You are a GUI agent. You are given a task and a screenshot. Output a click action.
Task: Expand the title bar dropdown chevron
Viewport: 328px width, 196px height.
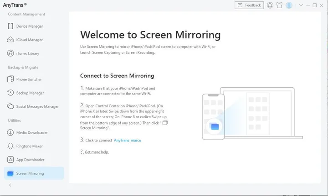pyautogui.click(x=301, y=5)
